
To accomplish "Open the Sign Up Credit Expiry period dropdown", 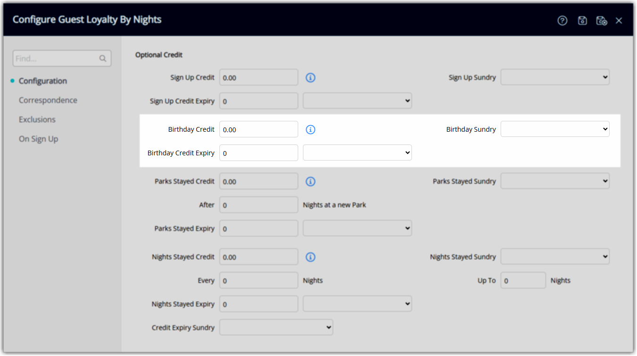I will point(357,101).
